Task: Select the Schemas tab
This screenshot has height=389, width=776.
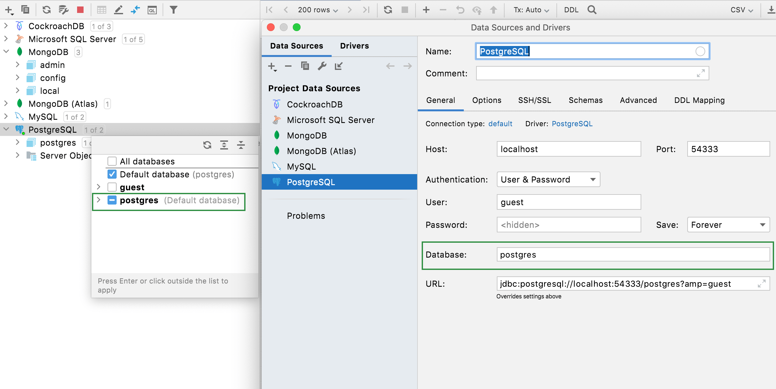Action: (586, 100)
